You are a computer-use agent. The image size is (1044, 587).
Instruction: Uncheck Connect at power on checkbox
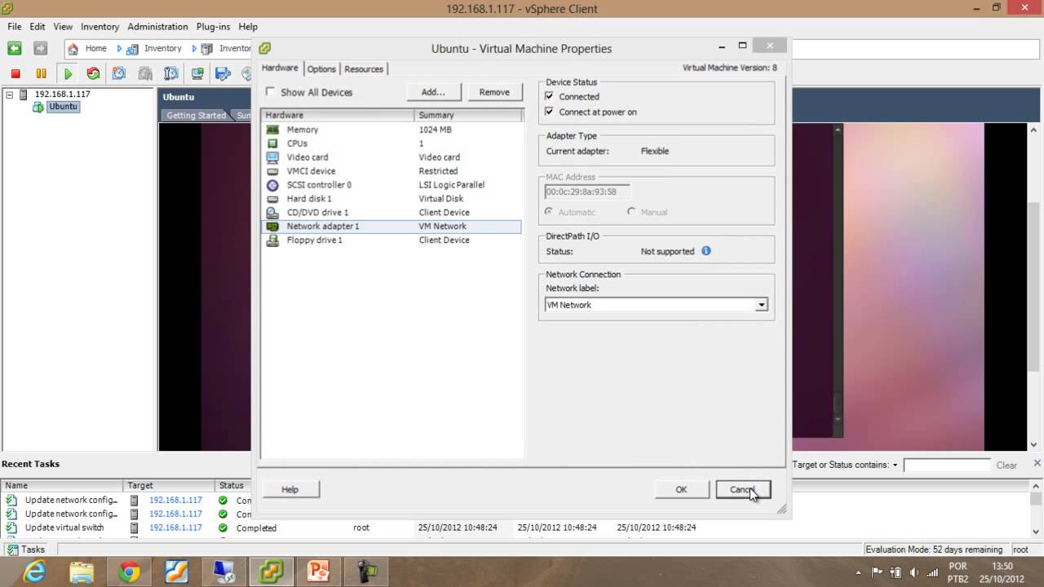tap(549, 112)
